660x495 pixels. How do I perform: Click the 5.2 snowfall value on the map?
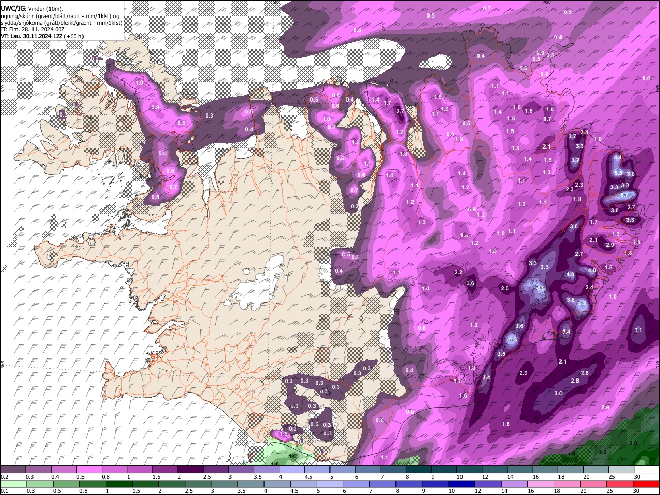(x=583, y=304)
